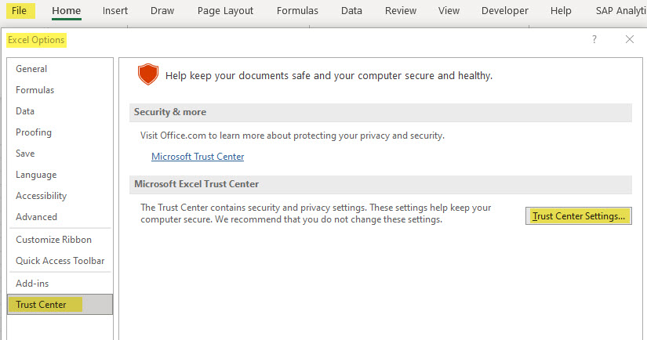This screenshot has width=647, height=340.
Task: Select Formulas in options sidebar
Action: (60, 90)
